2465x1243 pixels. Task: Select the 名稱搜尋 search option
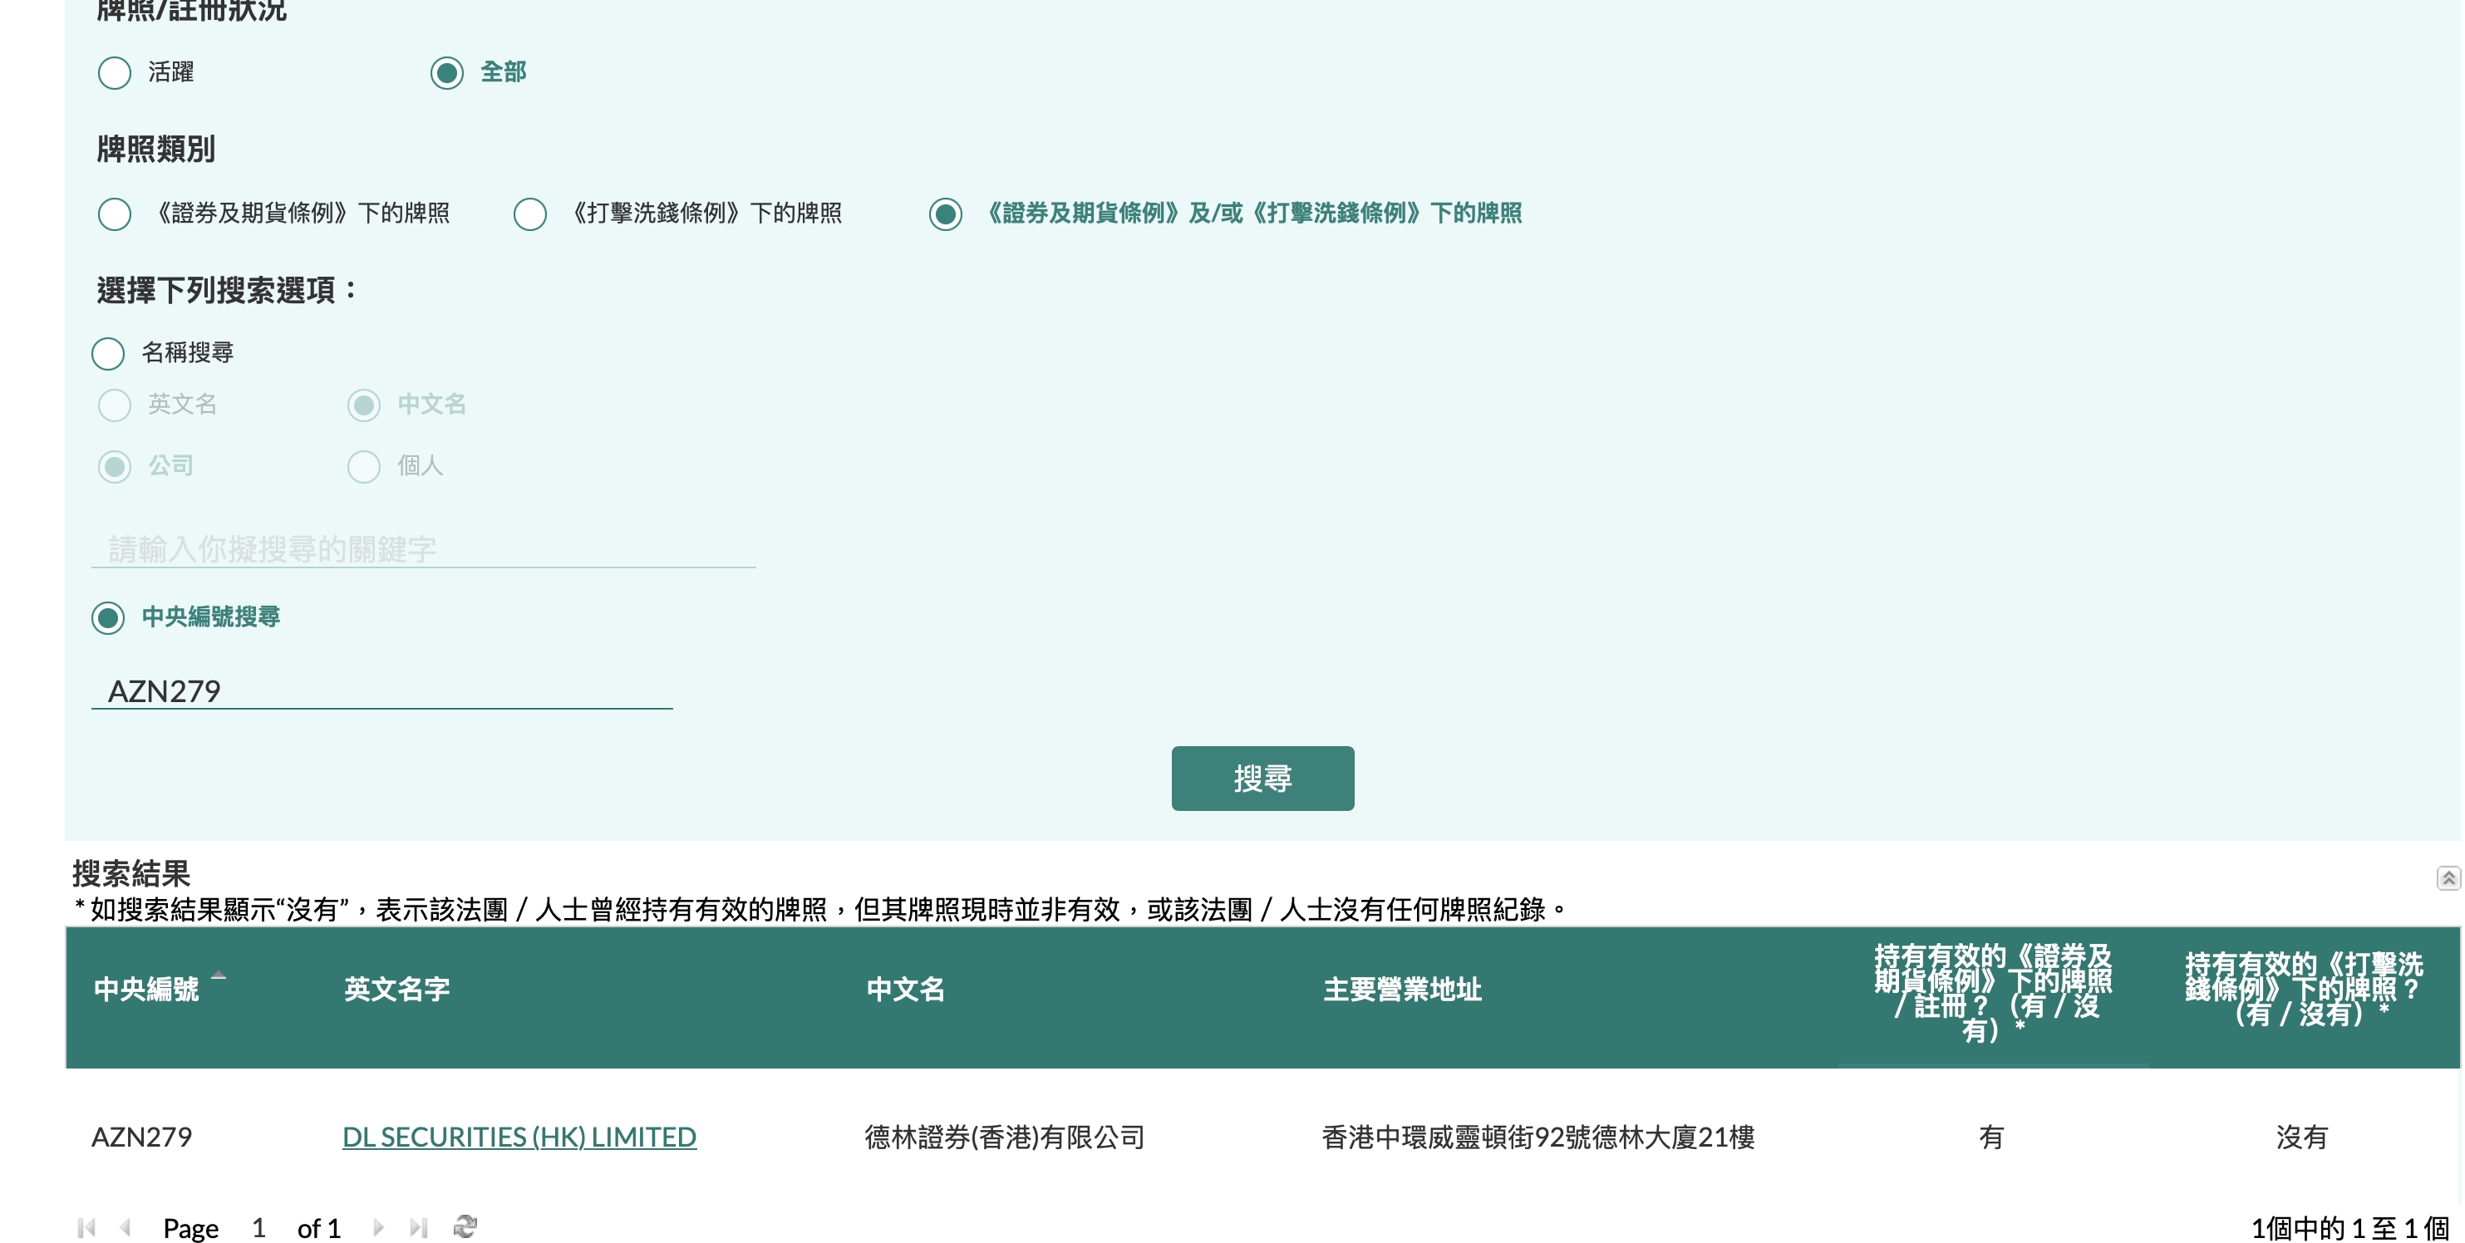tap(108, 353)
